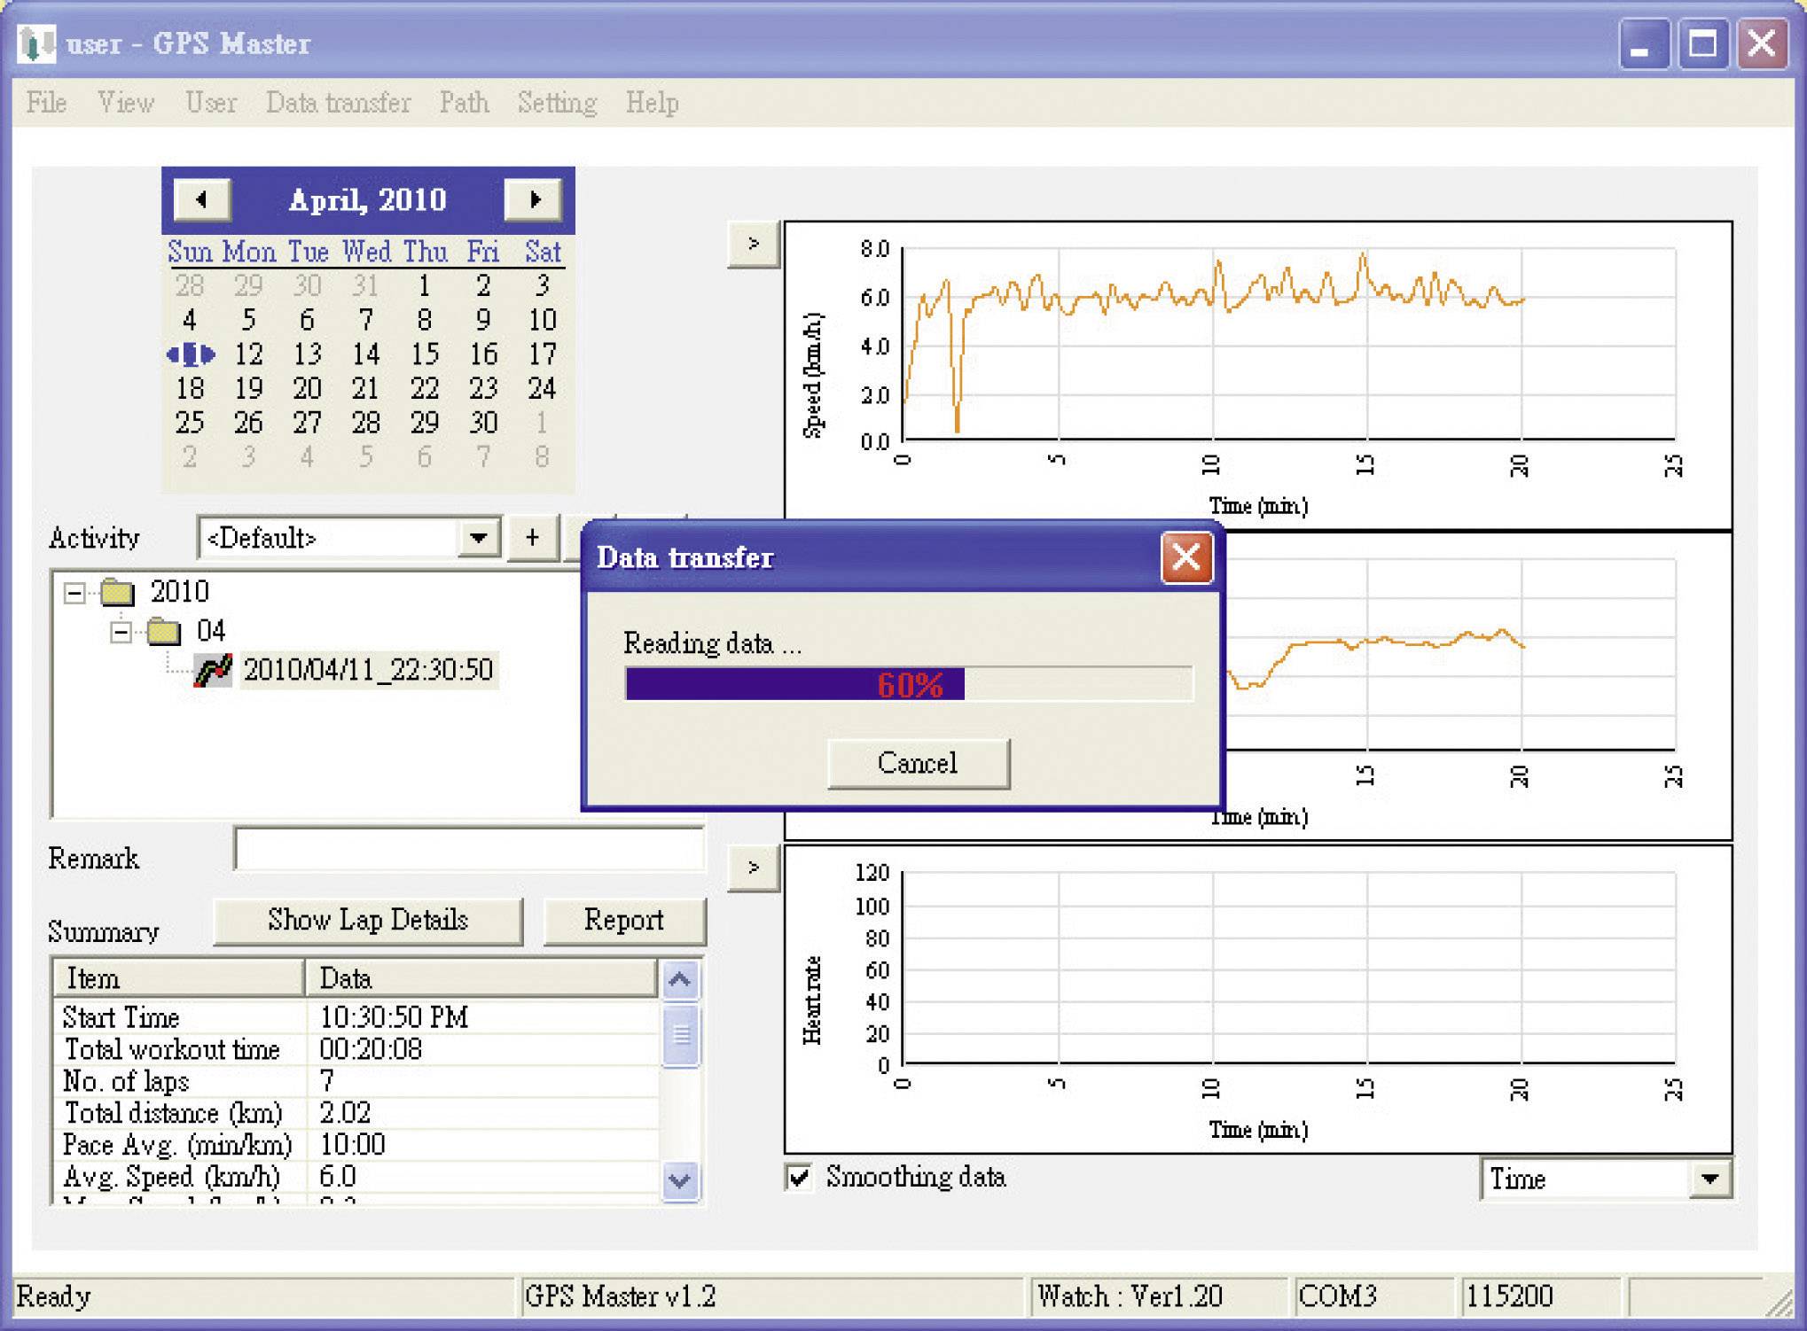Click the arrow button beside heart rate chart
Screen dimensions: 1807x1331
pos(753,868)
